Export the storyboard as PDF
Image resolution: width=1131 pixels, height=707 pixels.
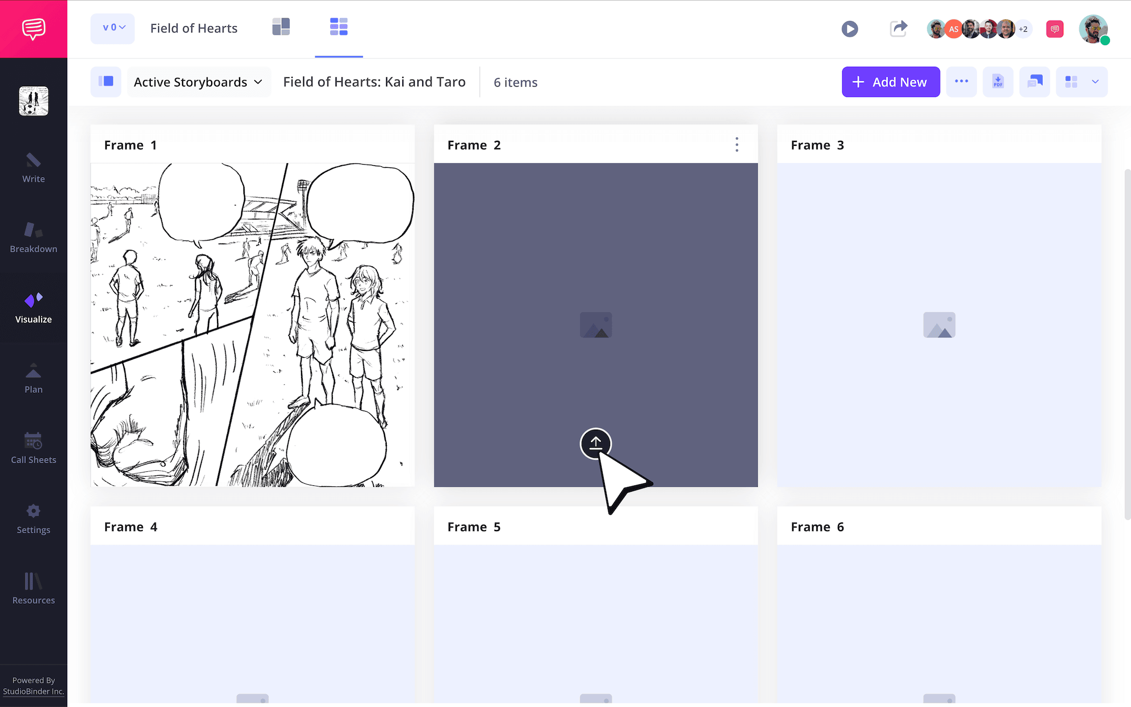coord(998,82)
